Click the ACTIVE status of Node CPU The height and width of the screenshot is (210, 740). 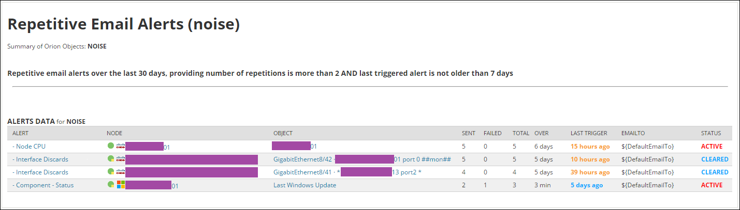712,147
